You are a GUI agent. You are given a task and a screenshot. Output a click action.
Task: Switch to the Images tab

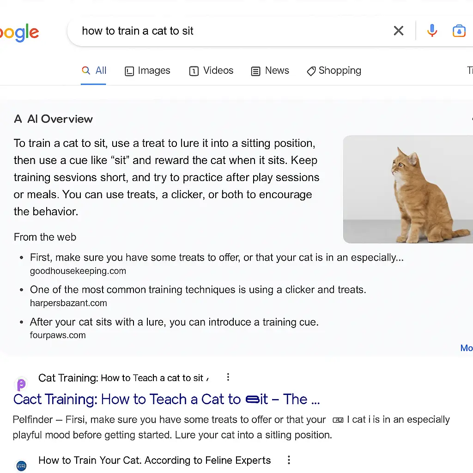148,71
